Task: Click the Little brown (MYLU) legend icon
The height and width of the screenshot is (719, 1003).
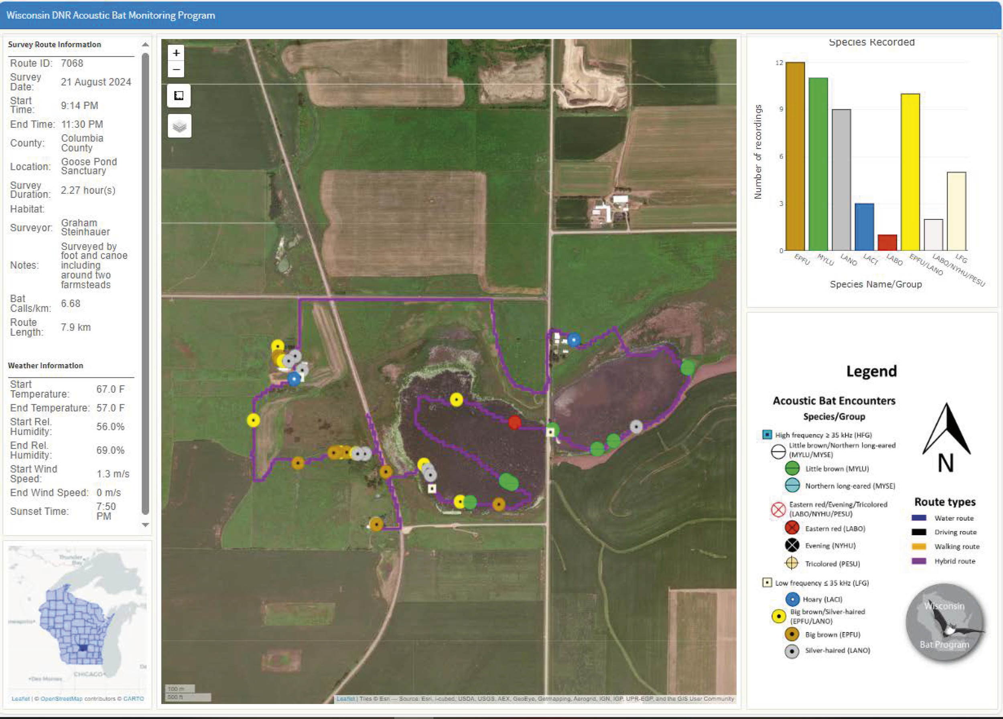Action: click(x=792, y=468)
